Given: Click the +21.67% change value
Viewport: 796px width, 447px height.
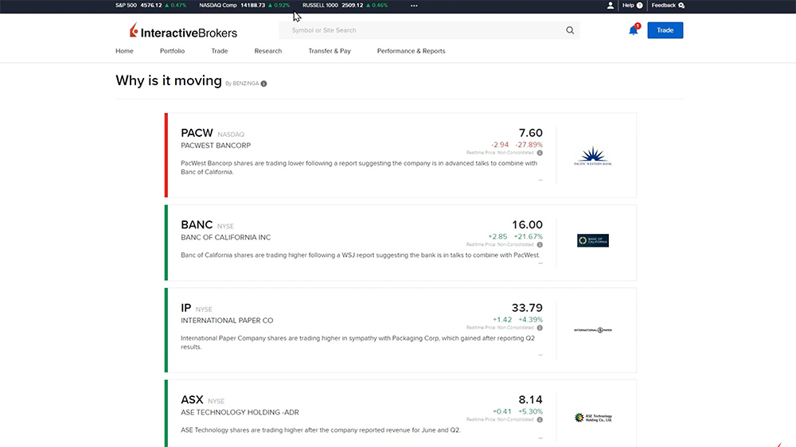Looking at the screenshot, I should pos(528,237).
